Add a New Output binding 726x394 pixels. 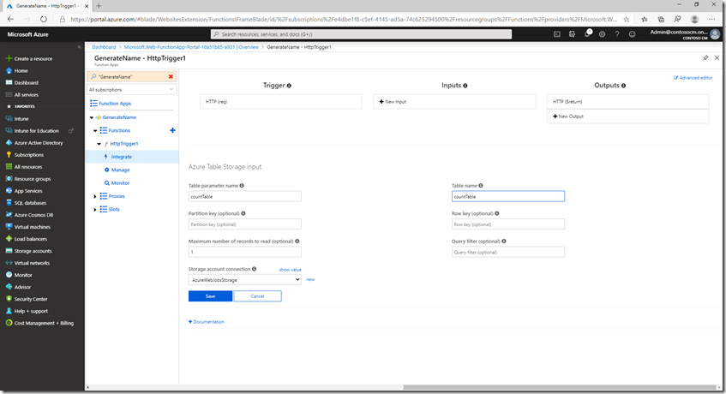click(569, 116)
